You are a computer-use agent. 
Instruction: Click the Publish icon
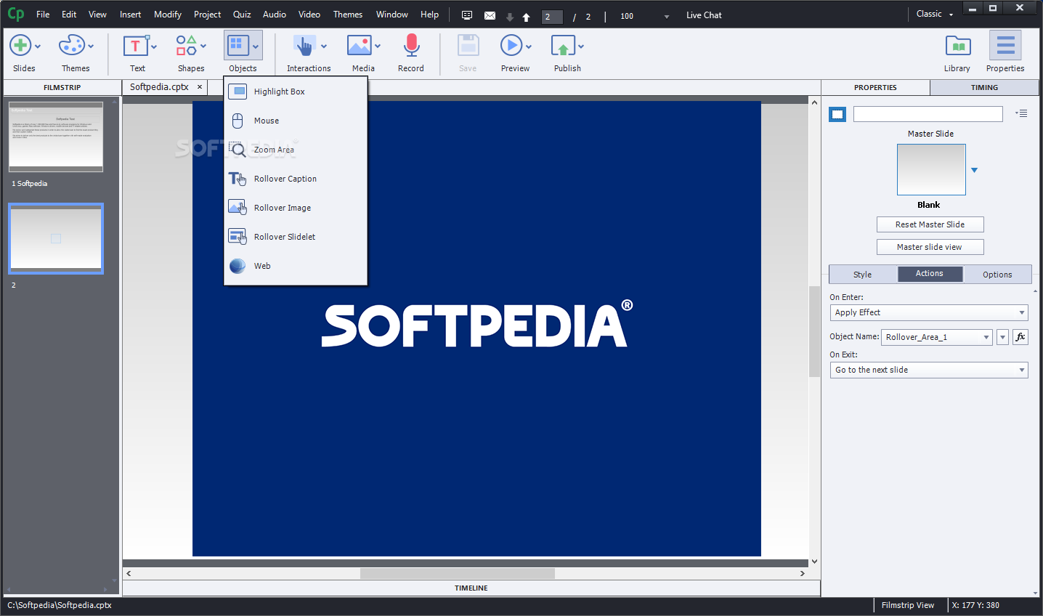click(x=563, y=46)
